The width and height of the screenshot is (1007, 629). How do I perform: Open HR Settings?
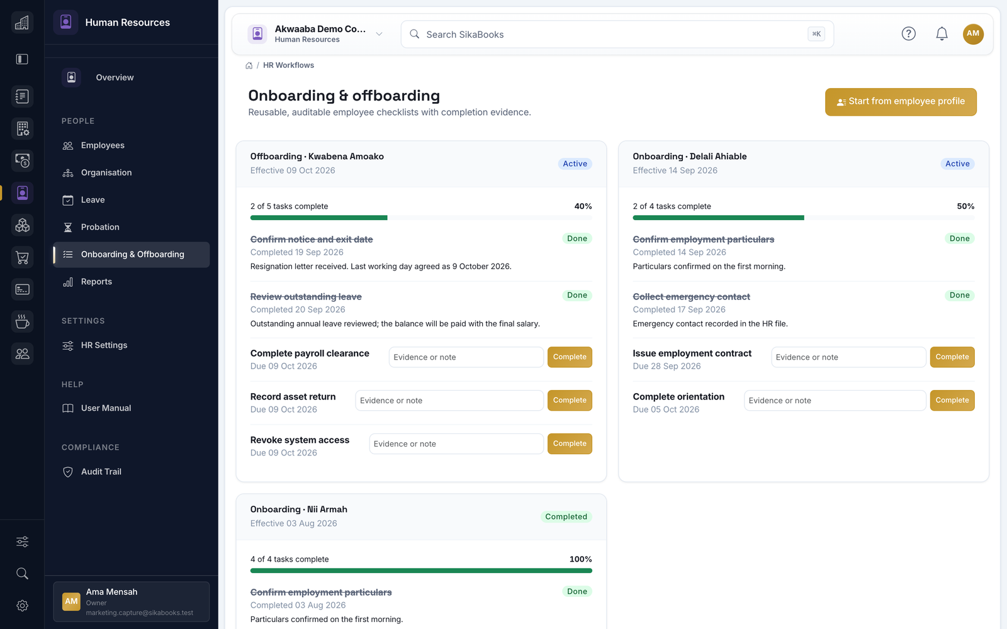pyautogui.click(x=132, y=345)
